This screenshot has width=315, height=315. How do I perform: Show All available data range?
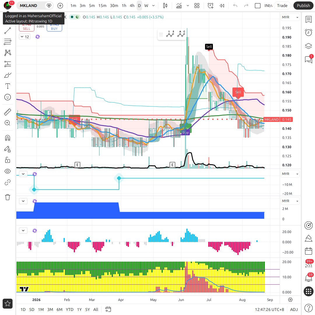click(96, 309)
